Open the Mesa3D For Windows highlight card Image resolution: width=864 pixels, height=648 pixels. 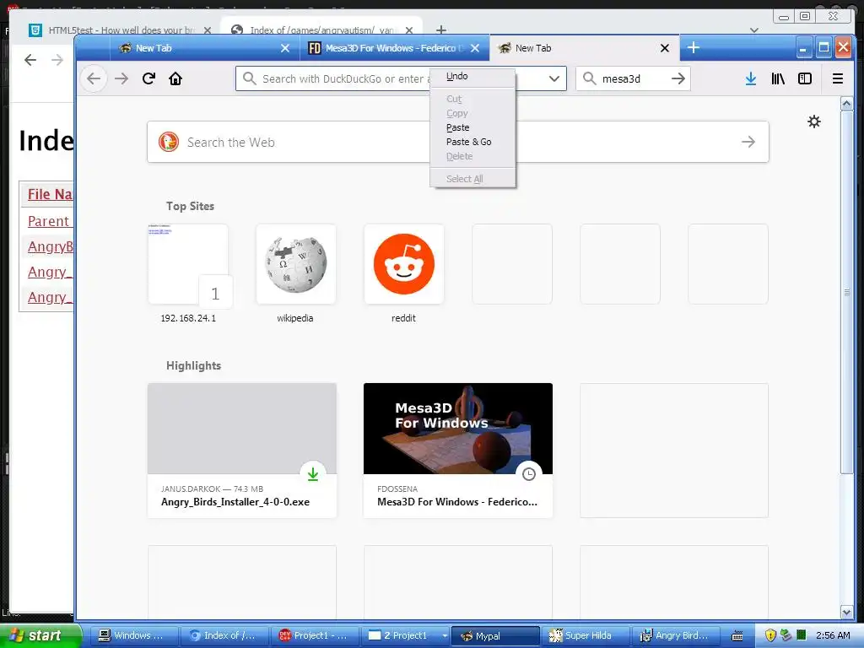[458, 451]
